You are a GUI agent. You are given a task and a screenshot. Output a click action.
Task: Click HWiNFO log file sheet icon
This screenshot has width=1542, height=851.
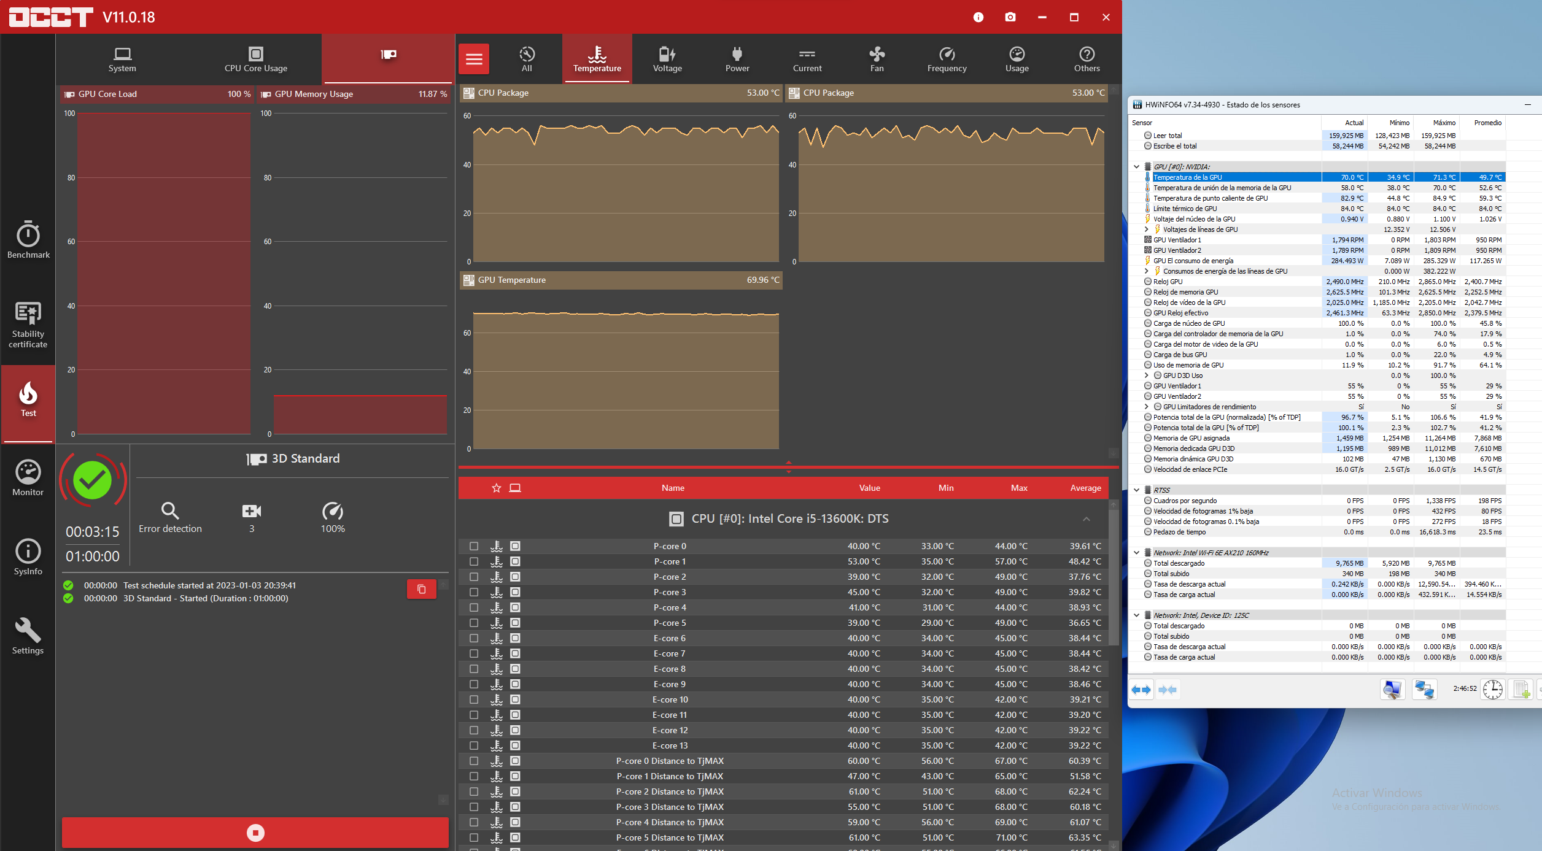pos(1521,689)
